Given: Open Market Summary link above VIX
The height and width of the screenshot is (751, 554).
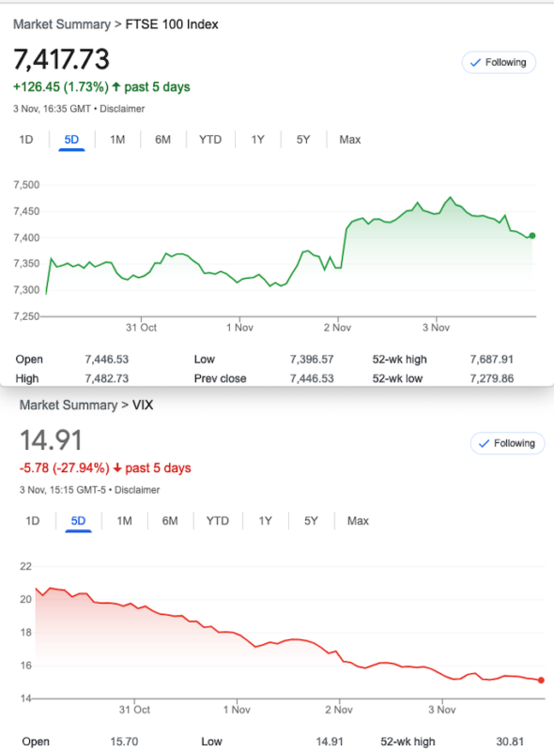Looking at the screenshot, I should pyautogui.click(x=69, y=406).
